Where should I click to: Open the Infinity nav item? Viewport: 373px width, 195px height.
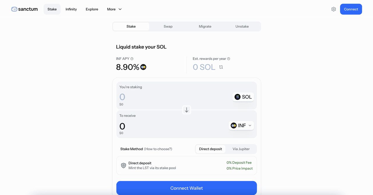coord(71,9)
